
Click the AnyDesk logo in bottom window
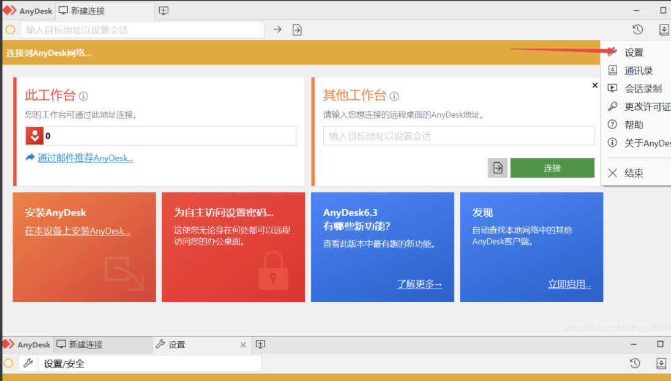(x=26, y=345)
